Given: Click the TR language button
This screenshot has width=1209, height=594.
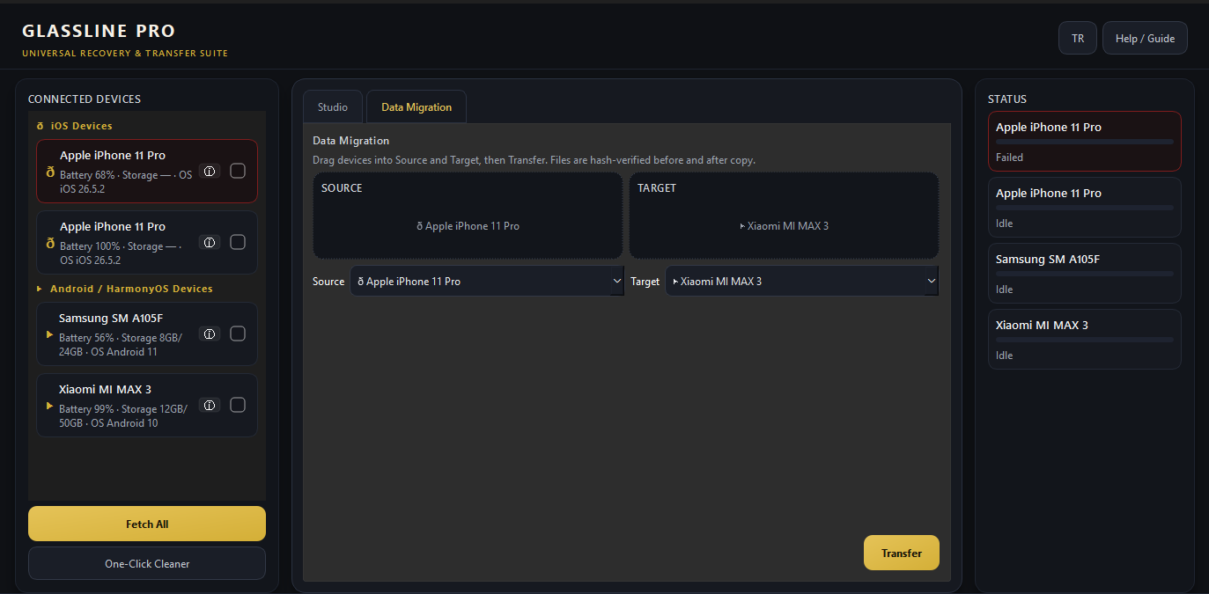Looking at the screenshot, I should [1078, 39].
